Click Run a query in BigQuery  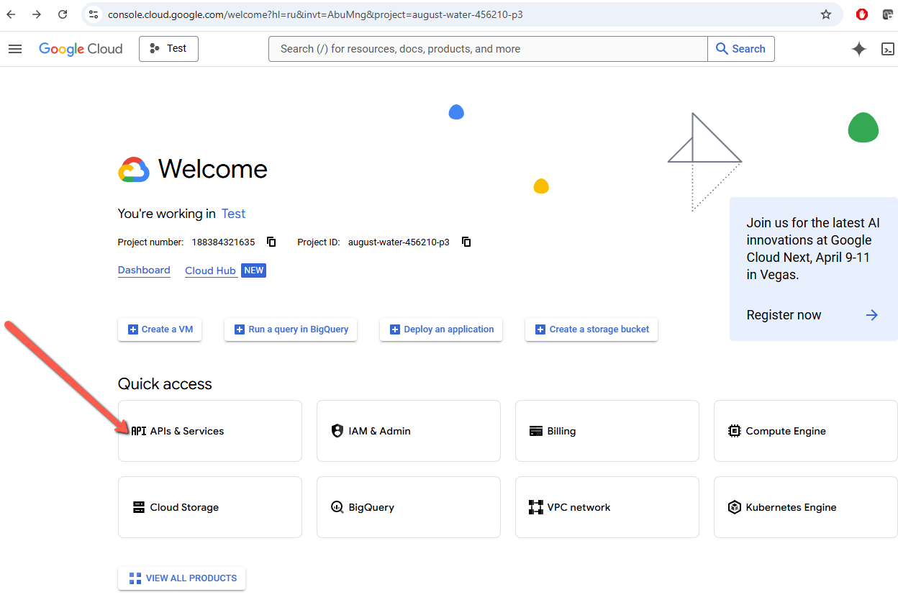pos(291,329)
